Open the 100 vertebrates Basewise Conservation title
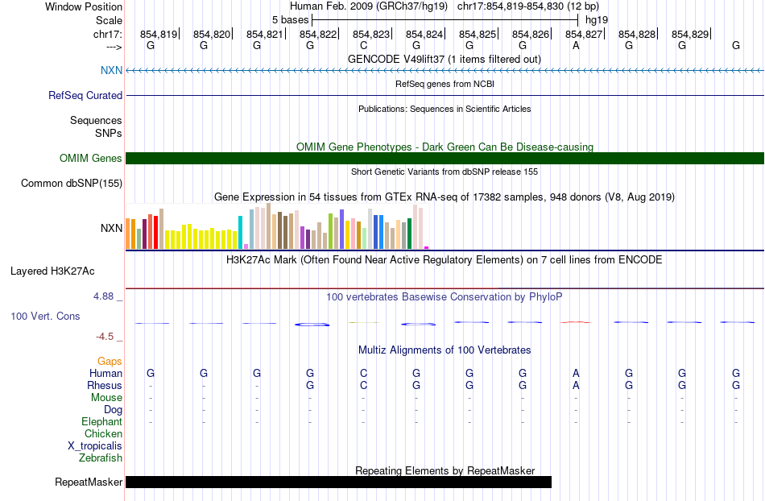The height and width of the screenshot is (501, 765). point(444,296)
